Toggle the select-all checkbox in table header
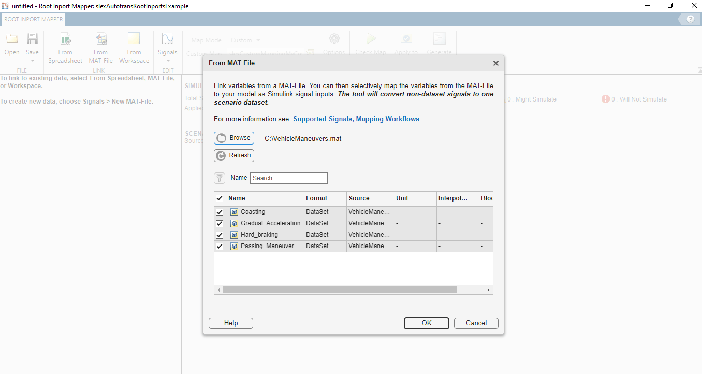This screenshot has width=702, height=374. coord(220,198)
